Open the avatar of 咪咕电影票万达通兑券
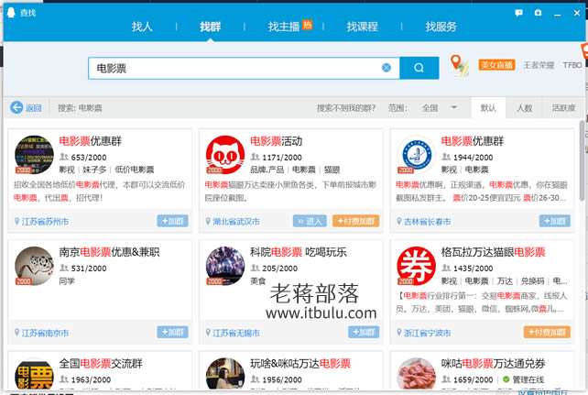This screenshot has width=588, height=395. [x=416, y=374]
